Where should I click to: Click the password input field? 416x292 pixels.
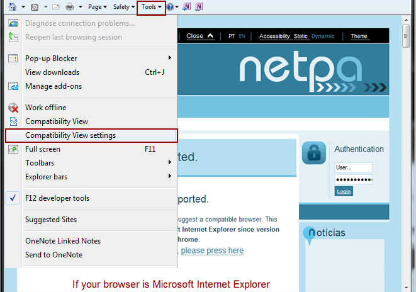point(354,179)
